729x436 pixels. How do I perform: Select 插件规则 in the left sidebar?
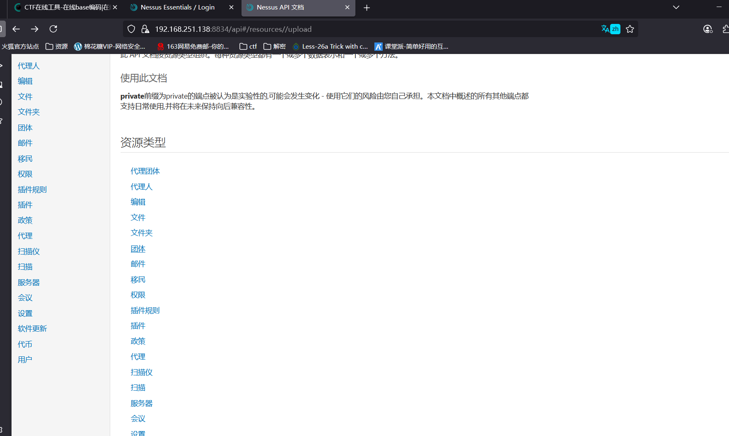[x=32, y=190]
